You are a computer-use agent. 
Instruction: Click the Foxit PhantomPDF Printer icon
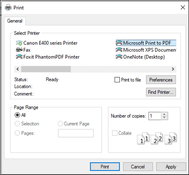pos(19,57)
